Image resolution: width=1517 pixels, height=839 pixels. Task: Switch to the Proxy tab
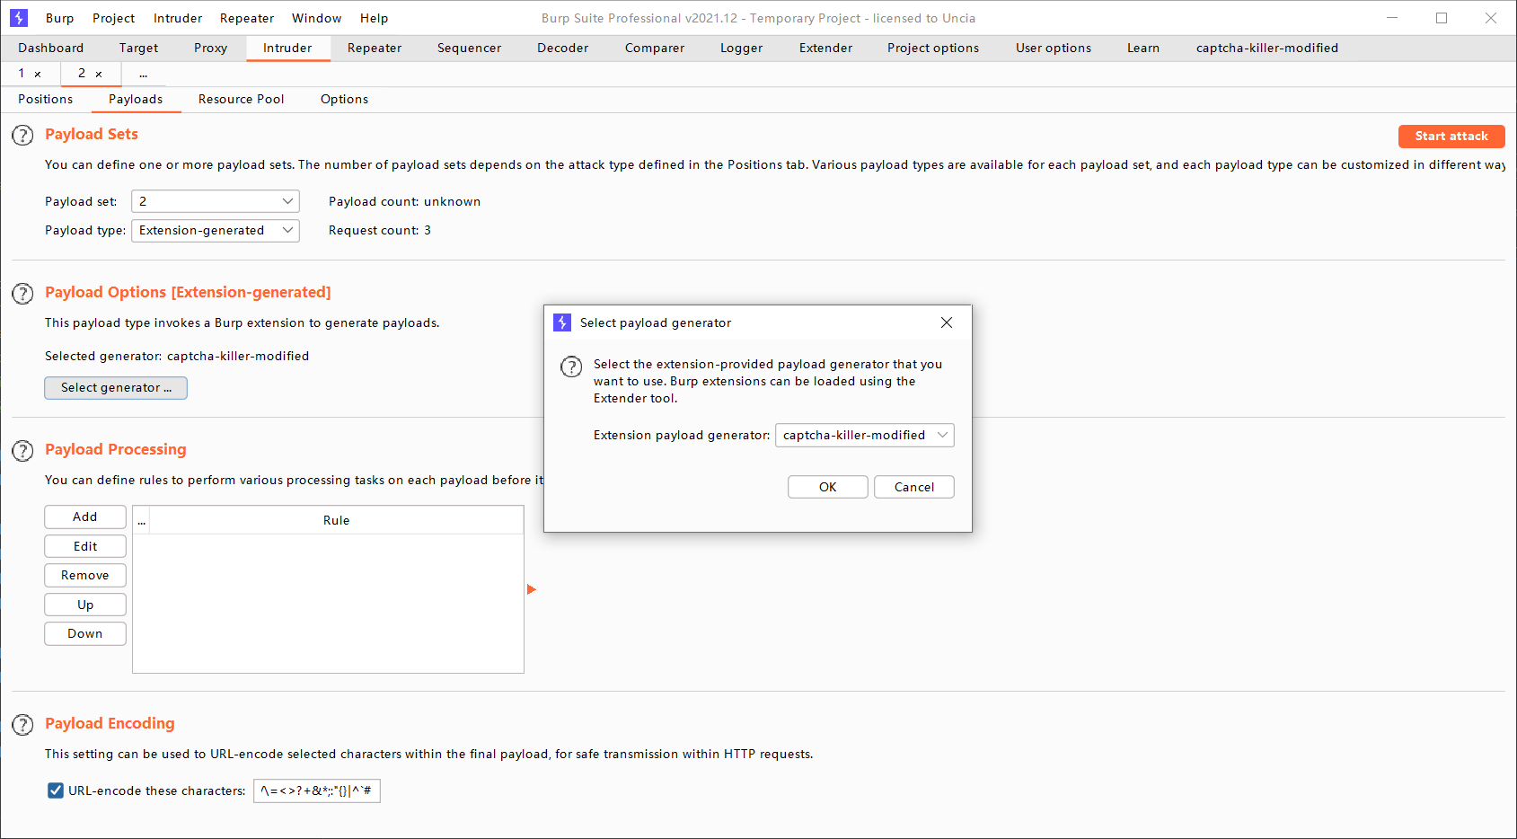211,49
